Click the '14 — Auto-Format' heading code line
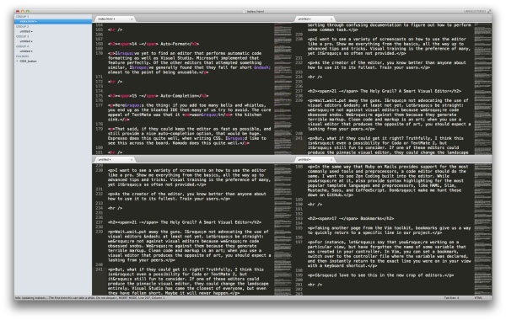 [x=153, y=44]
